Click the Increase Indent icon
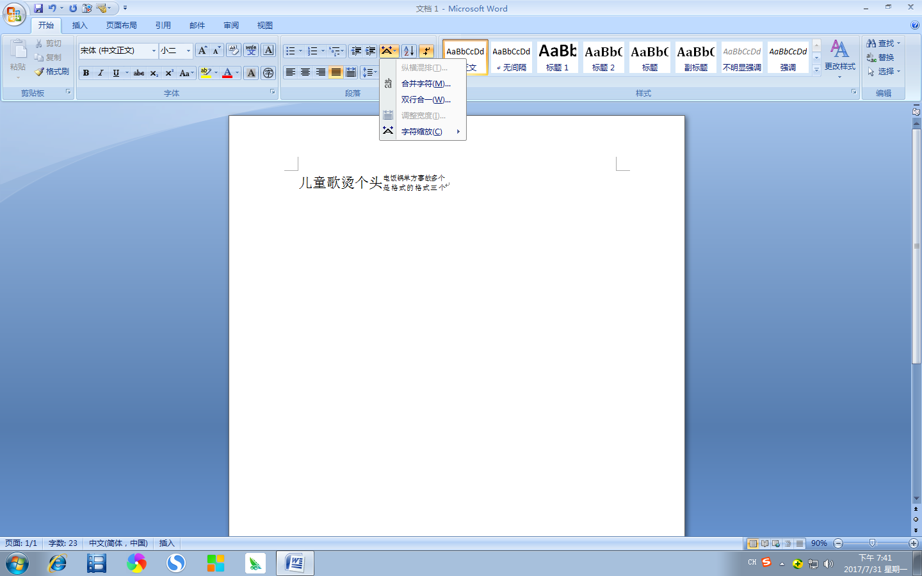 [370, 51]
